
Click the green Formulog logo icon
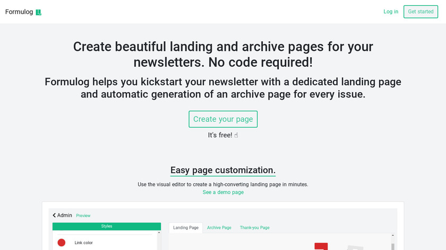(39, 12)
